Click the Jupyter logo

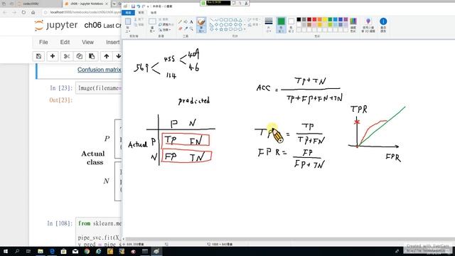[x=56, y=26]
